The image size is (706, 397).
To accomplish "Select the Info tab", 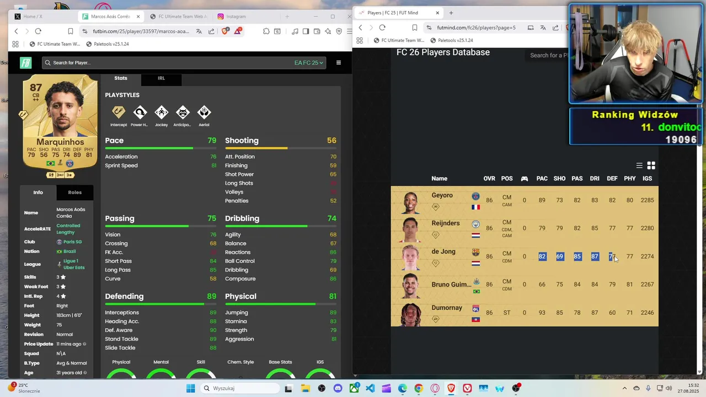I will 38,192.
